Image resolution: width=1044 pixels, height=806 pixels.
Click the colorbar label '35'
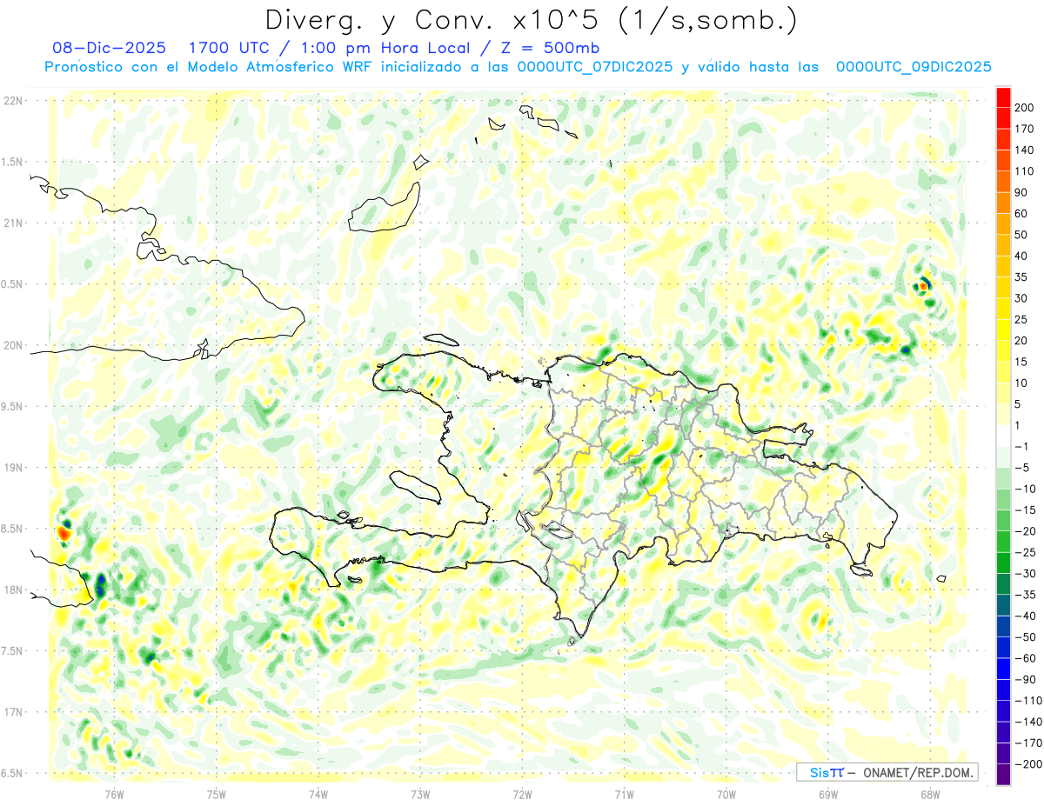click(x=1022, y=277)
